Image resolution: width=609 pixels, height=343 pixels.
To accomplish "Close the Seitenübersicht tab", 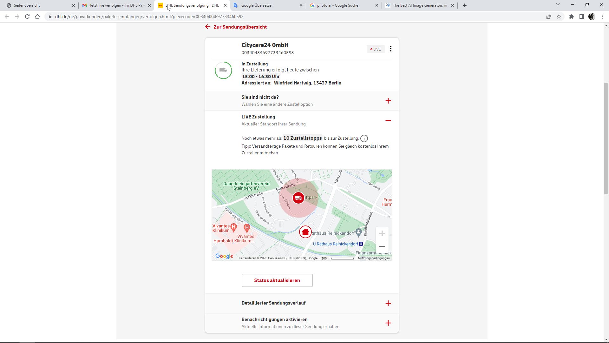I will coord(74,5).
